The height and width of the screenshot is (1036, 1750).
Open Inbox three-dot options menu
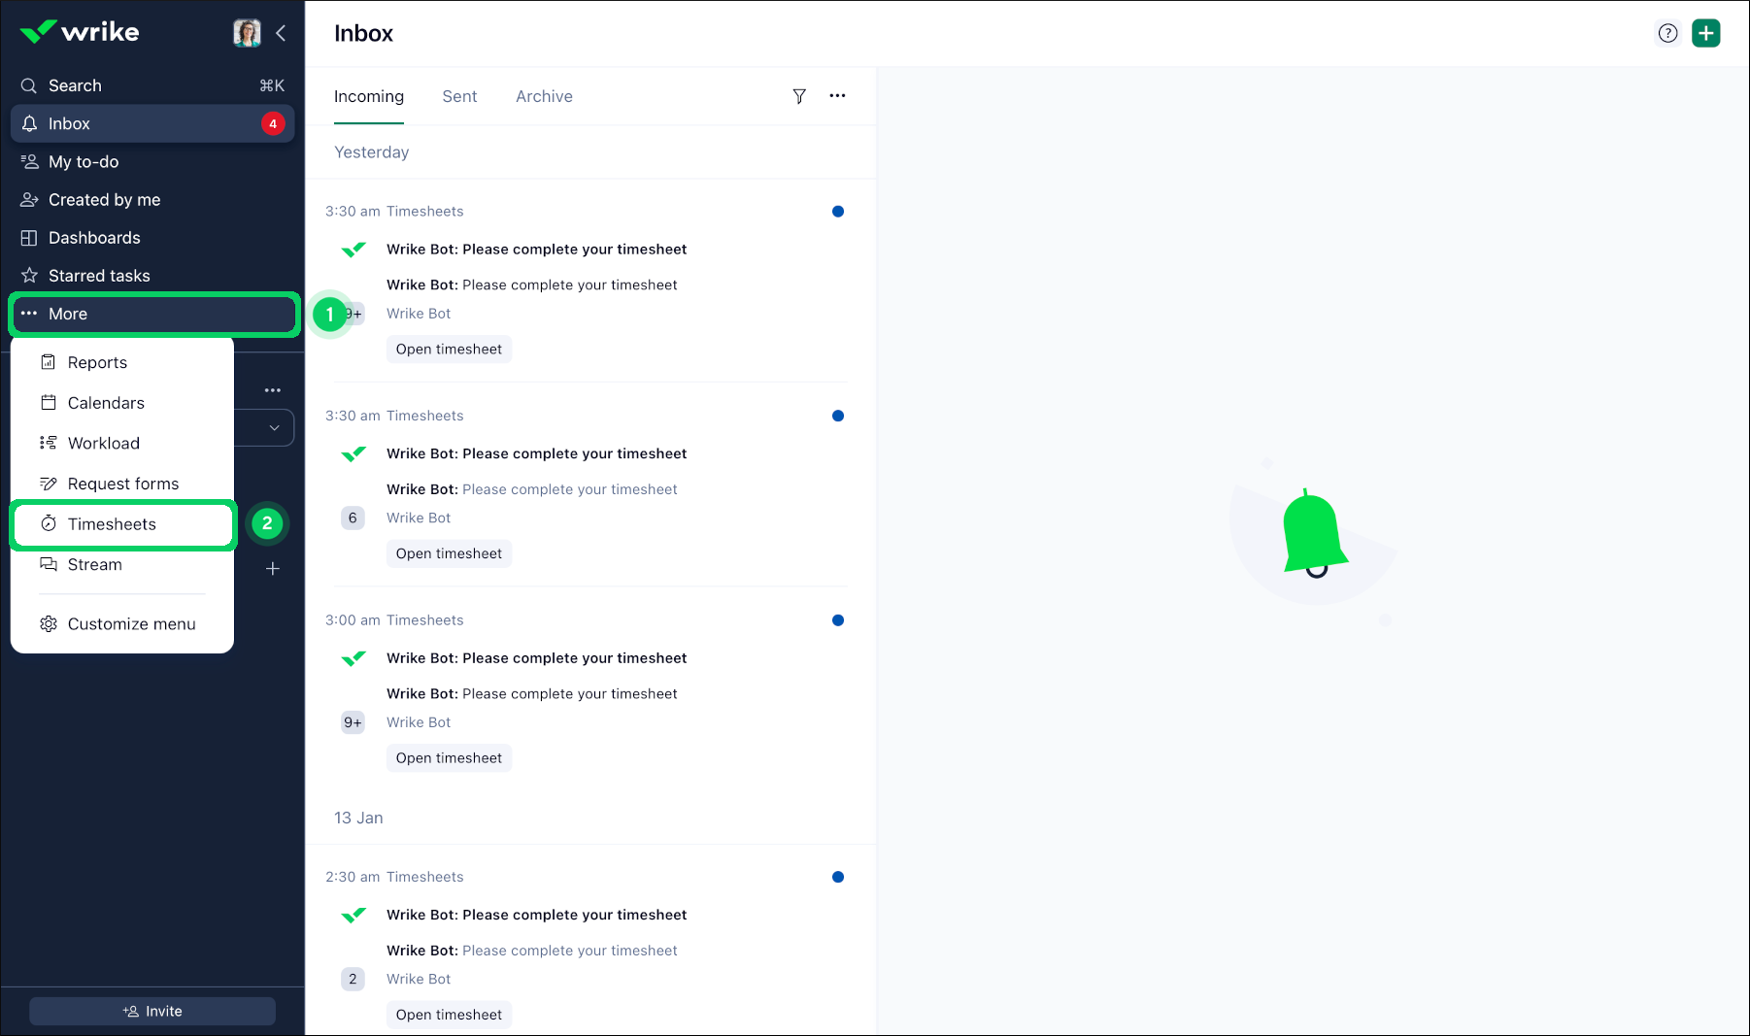coord(837,96)
